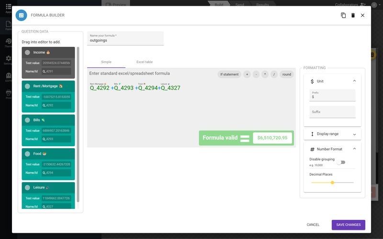Select the Rent /Mortgage question circle
Image resolution: width=383 pixels, height=239 pixels.
[x=27, y=86]
